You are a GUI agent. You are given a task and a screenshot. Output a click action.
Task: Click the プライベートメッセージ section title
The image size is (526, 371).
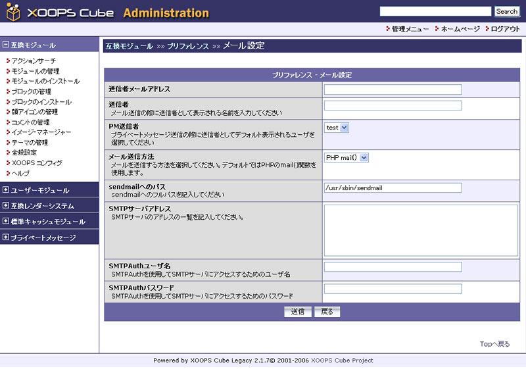click(x=43, y=237)
